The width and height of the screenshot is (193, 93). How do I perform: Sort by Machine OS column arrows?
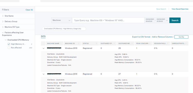[79, 44]
